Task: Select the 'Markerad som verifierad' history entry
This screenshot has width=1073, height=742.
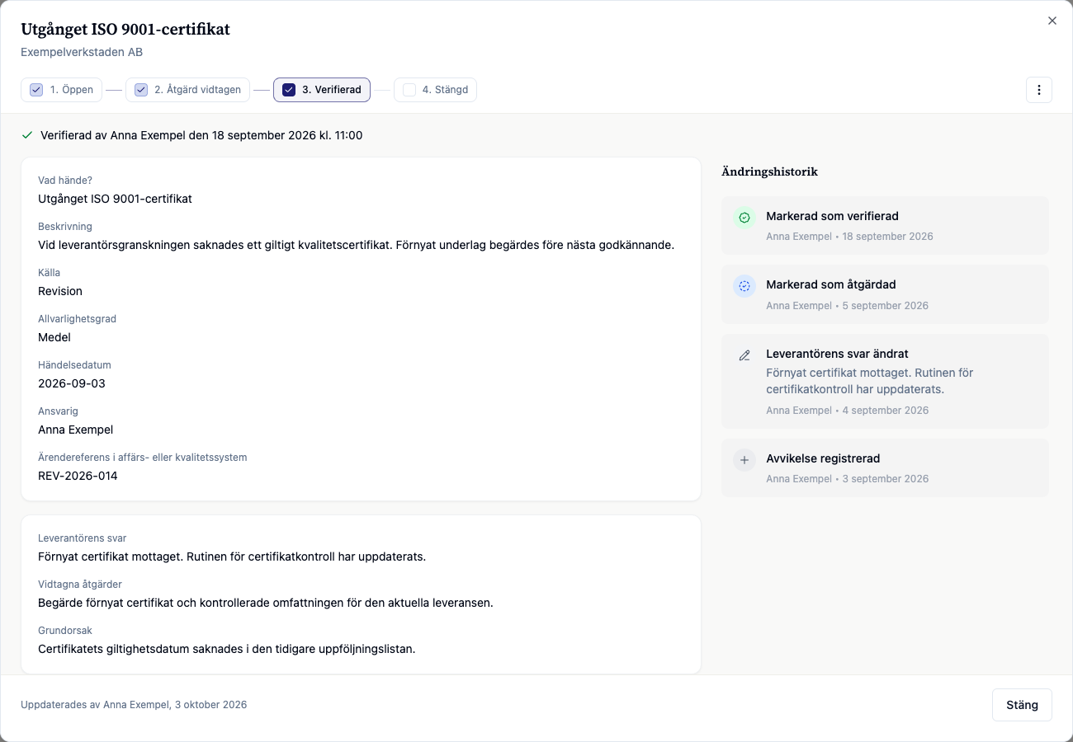Action: 885,225
